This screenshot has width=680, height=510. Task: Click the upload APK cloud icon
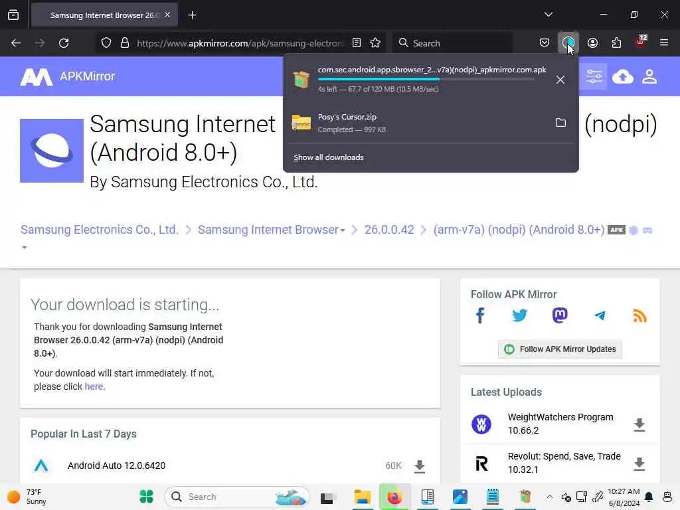623,77
